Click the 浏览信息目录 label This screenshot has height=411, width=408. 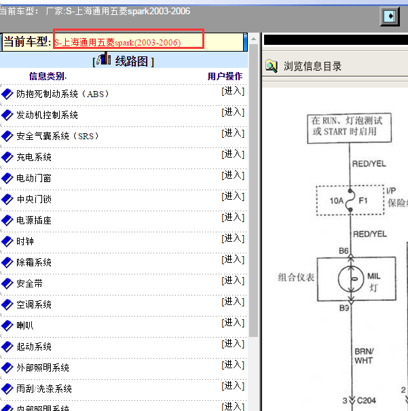313,67
